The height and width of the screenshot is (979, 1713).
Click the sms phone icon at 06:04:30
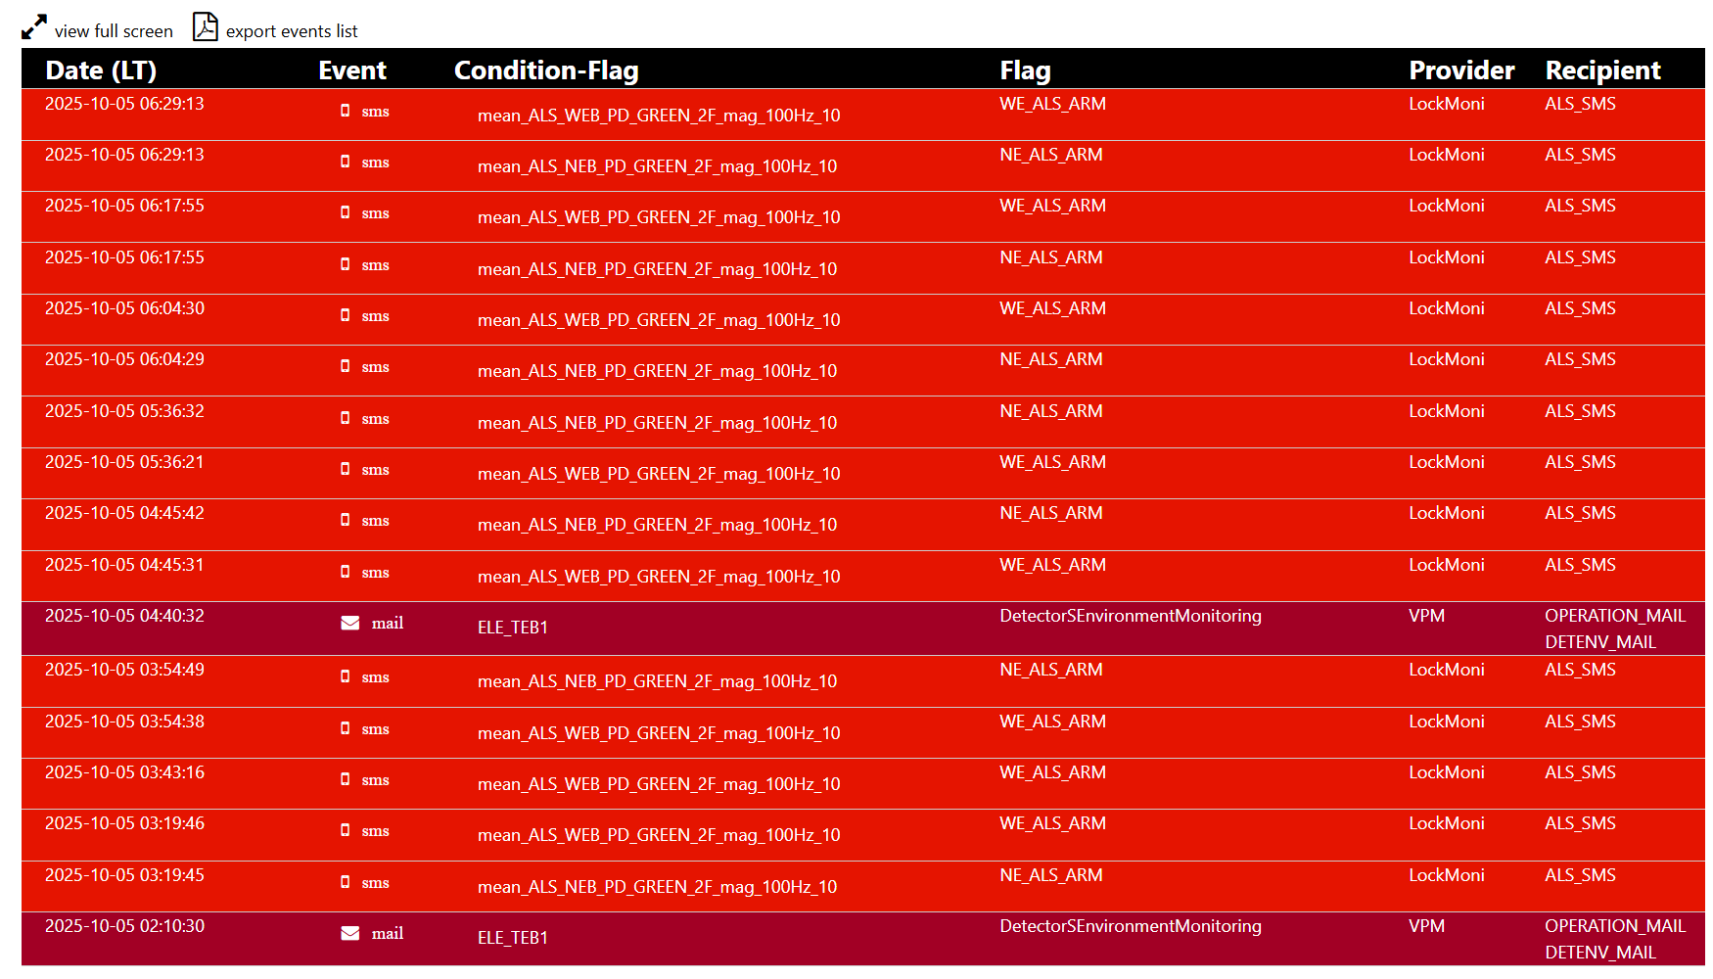345,315
